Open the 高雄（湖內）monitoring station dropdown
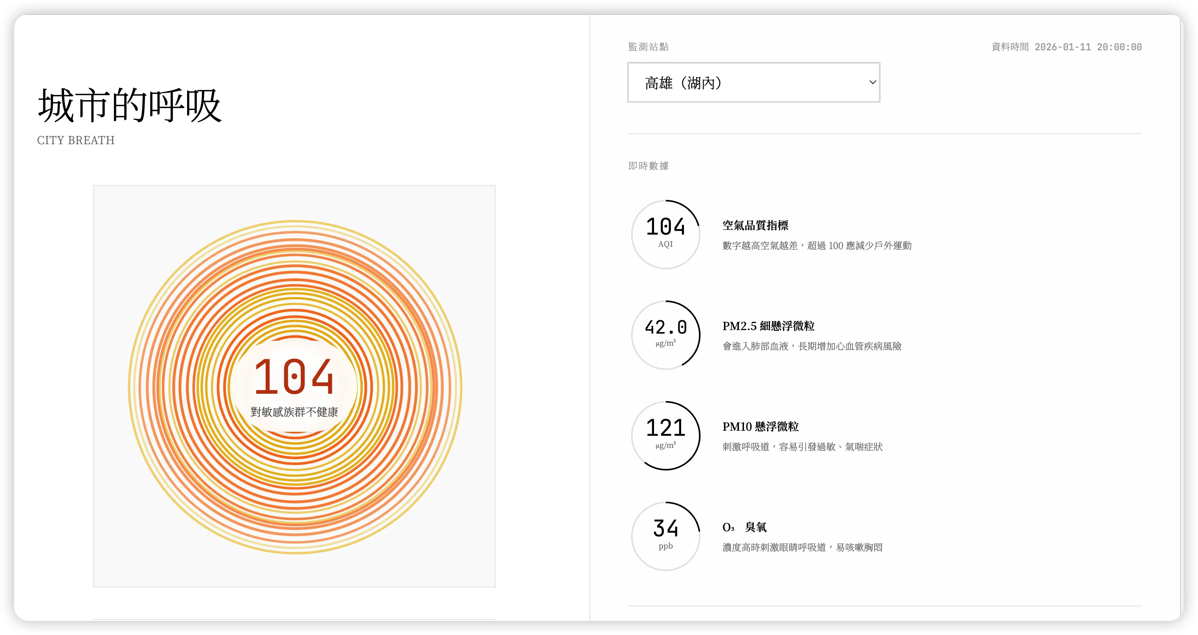This screenshot has height=635, width=1198. click(x=753, y=82)
